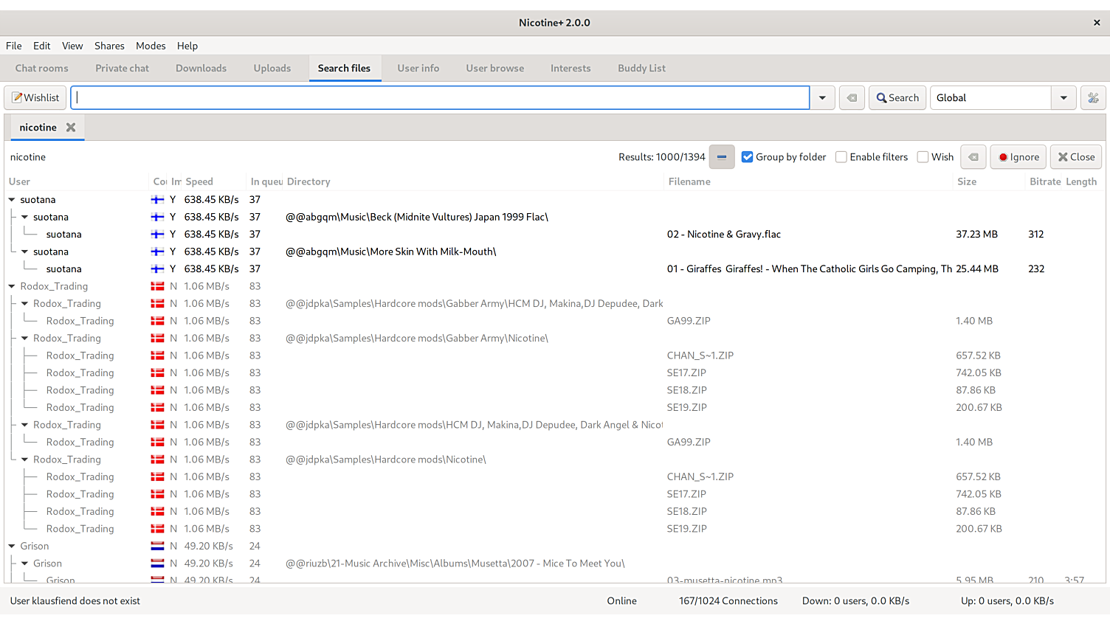Collapse the top-level suotana user group
The image size is (1110, 624).
tap(12, 200)
